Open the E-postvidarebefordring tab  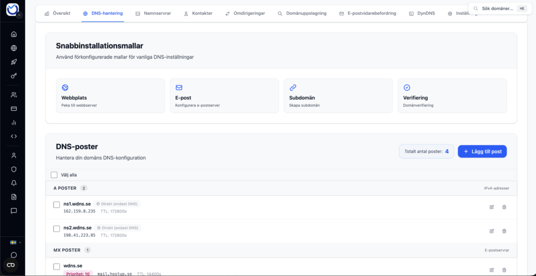coord(367,13)
